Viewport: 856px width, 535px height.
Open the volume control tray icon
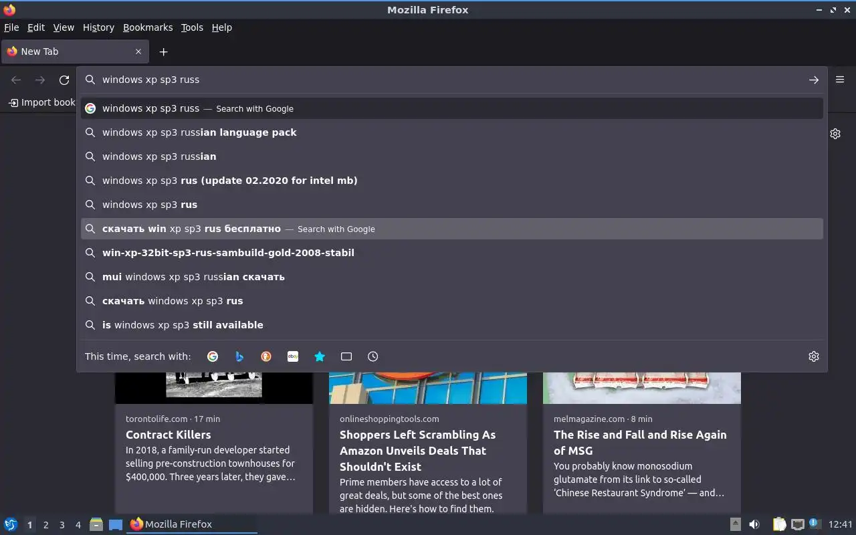(x=754, y=524)
